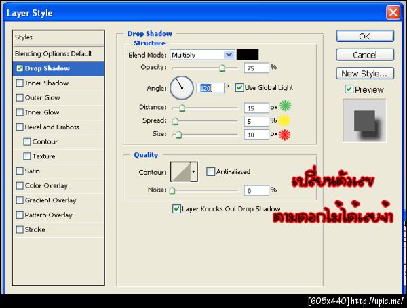Enable the Inner Glow checkbox
Screen dimensions: 407x308
point(20,112)
